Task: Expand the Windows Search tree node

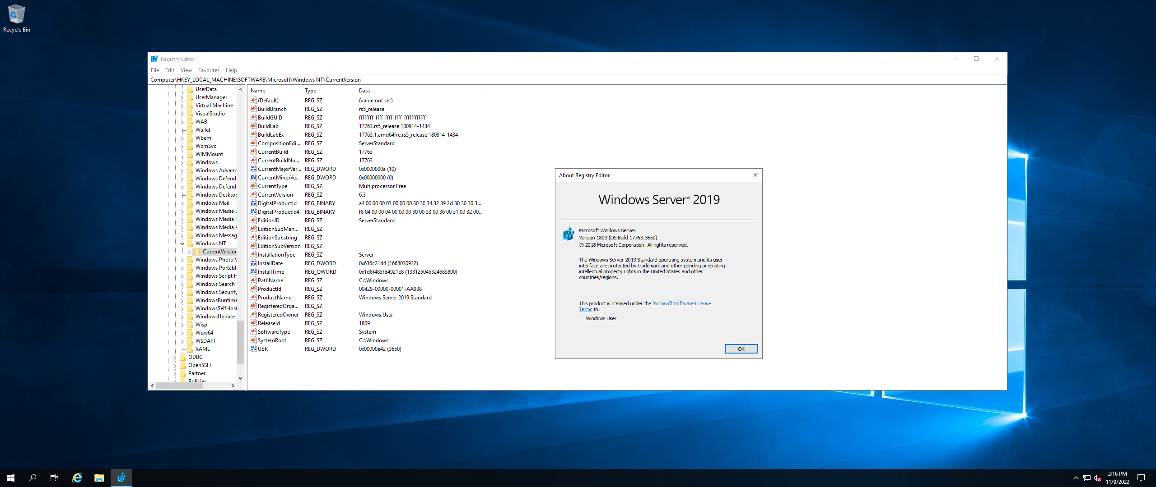Action: point(182,284)
